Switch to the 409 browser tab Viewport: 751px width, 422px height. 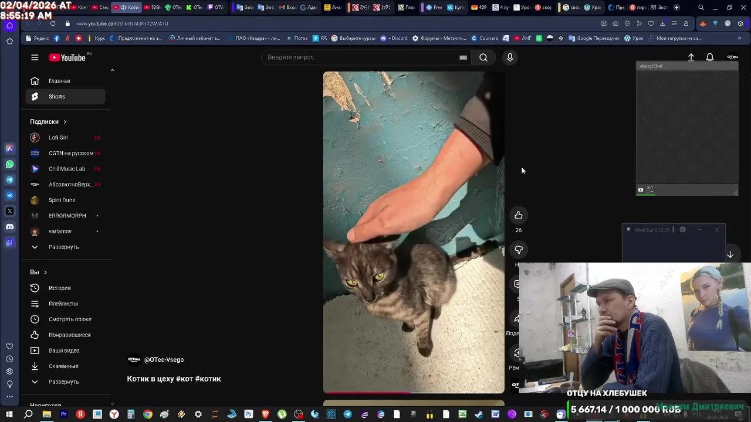pos(479,8)
